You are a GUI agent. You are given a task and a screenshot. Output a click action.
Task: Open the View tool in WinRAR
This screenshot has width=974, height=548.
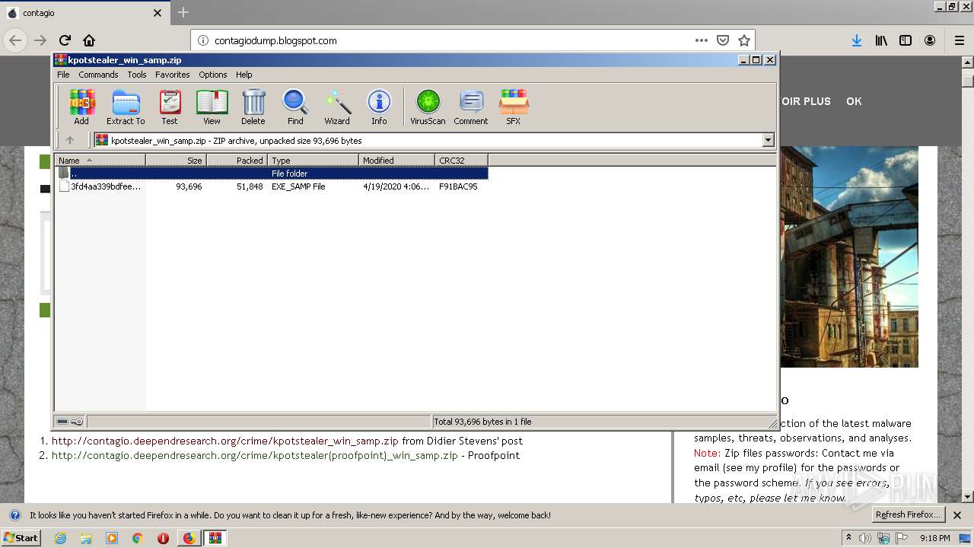coord(212,107)
